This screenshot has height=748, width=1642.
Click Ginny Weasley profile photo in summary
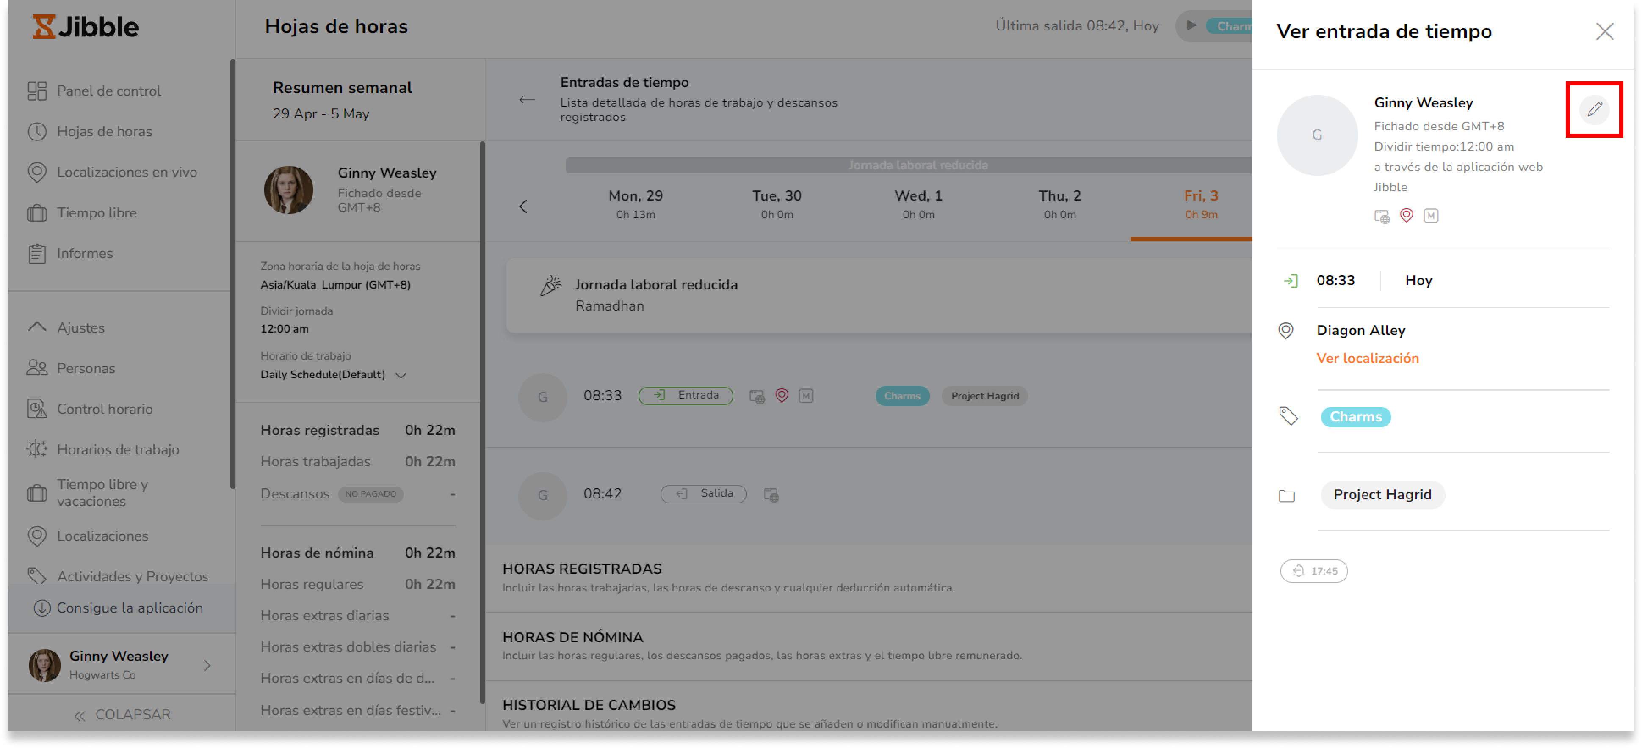point(288,190)
